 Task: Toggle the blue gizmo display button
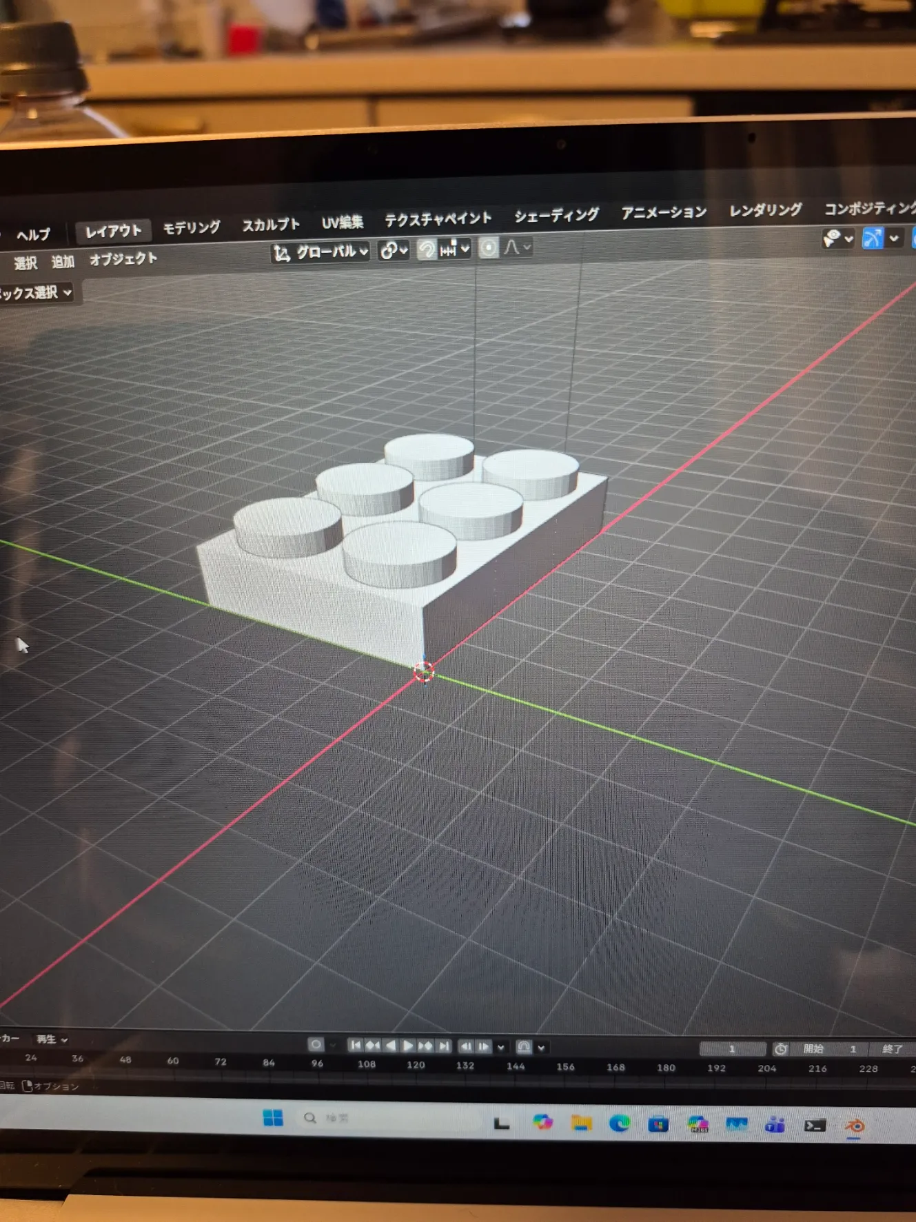pyautogui.click(x=873, y=238)
